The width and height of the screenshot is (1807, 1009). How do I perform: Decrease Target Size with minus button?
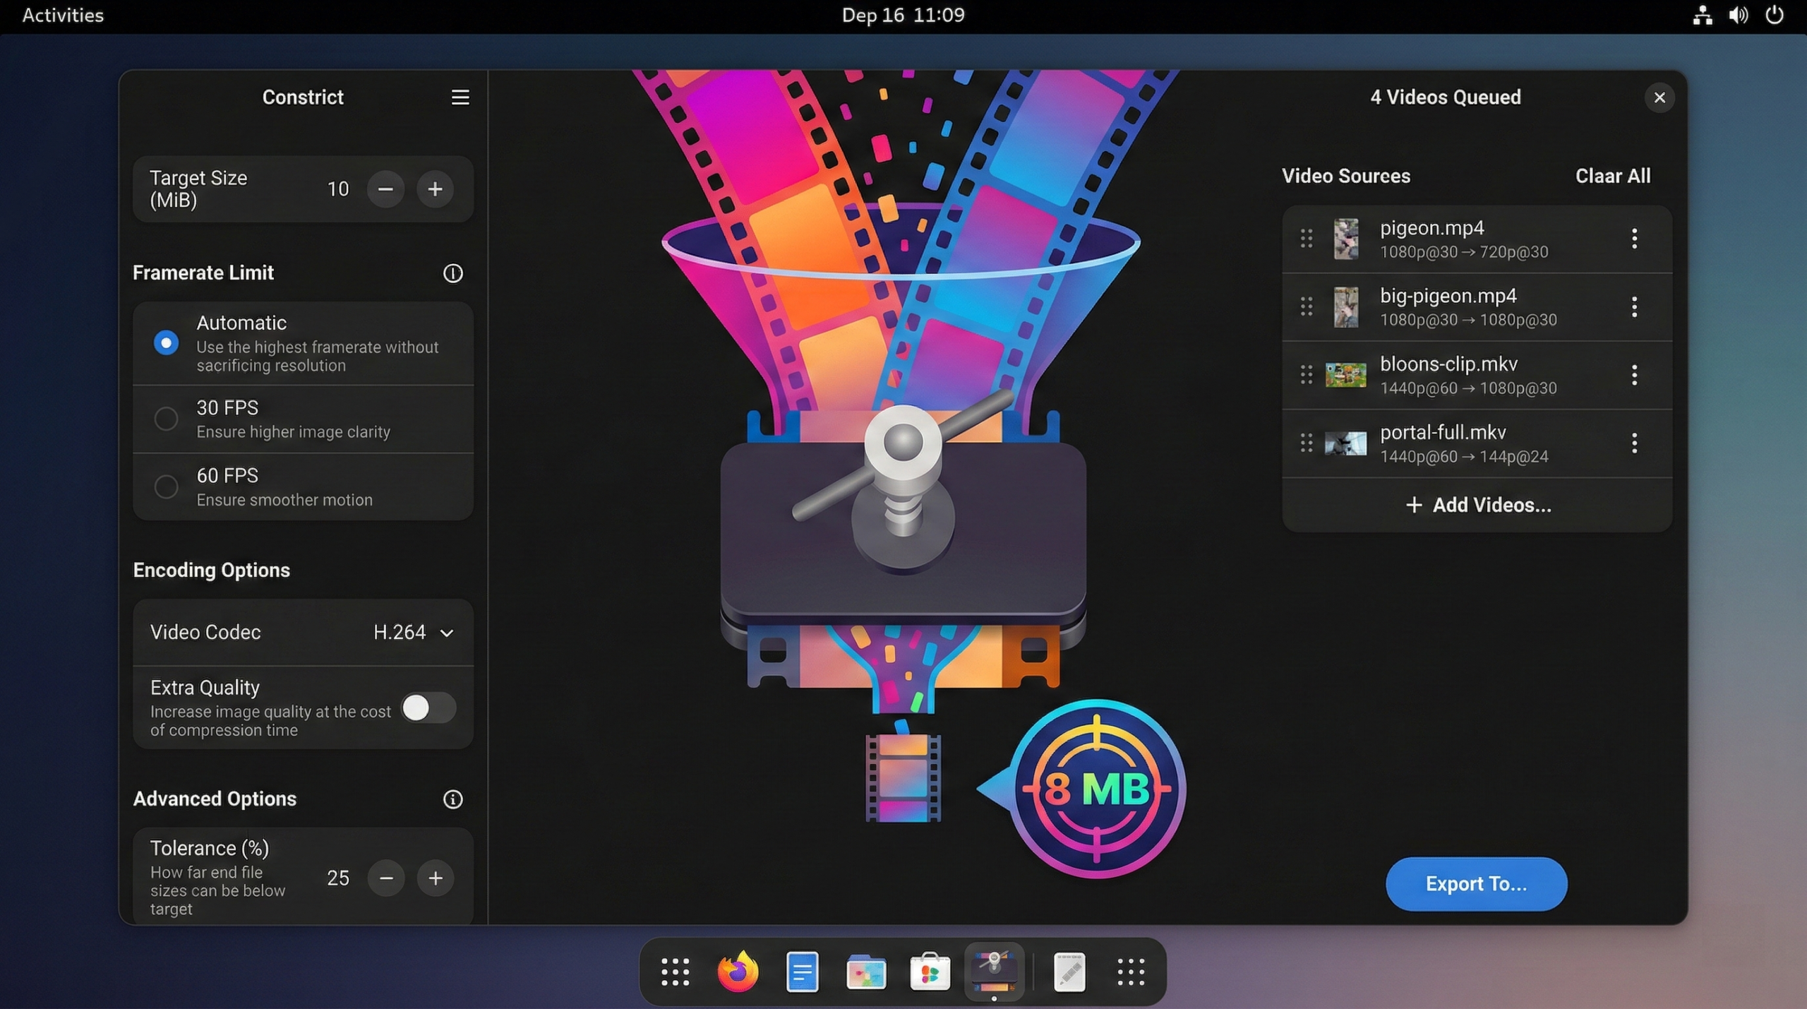[385, 189]
